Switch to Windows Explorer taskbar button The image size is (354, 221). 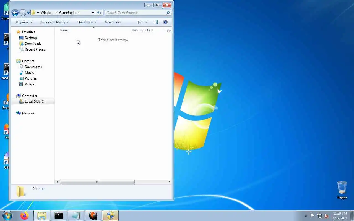(42, 215)
